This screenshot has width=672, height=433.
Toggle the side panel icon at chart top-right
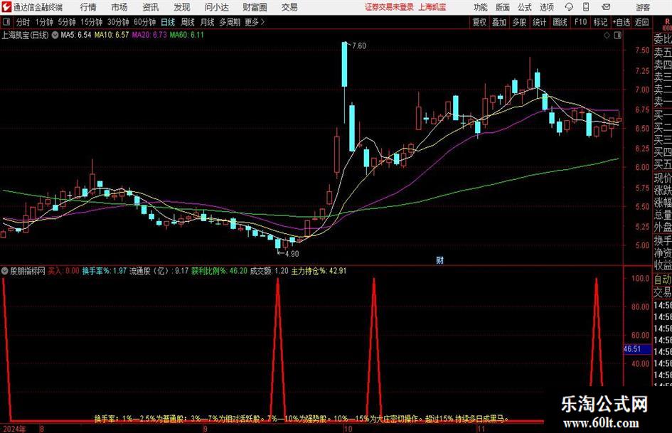pyautogui.click(x=617, y=36)
